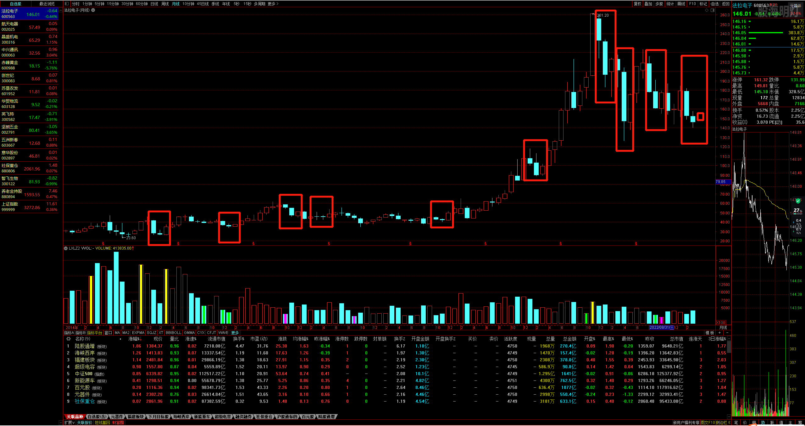The height and width of the screenshot is (426, 805).
Task: Select the 关联品种 bottom tab
Action: click(x=75, y=417)
